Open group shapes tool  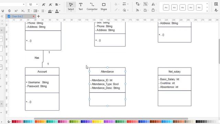[x=146, y=4]
